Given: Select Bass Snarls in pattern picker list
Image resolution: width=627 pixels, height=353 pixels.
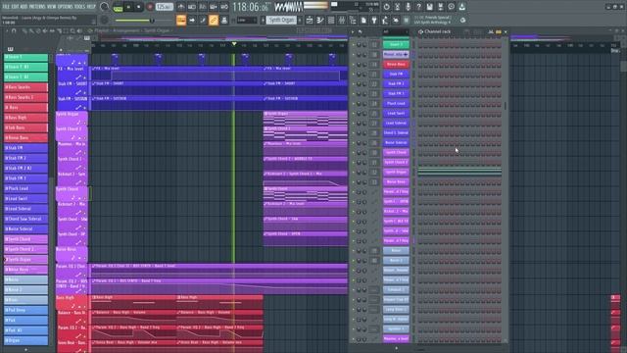Looking at the screenshot, I should (x=26, y=87).
